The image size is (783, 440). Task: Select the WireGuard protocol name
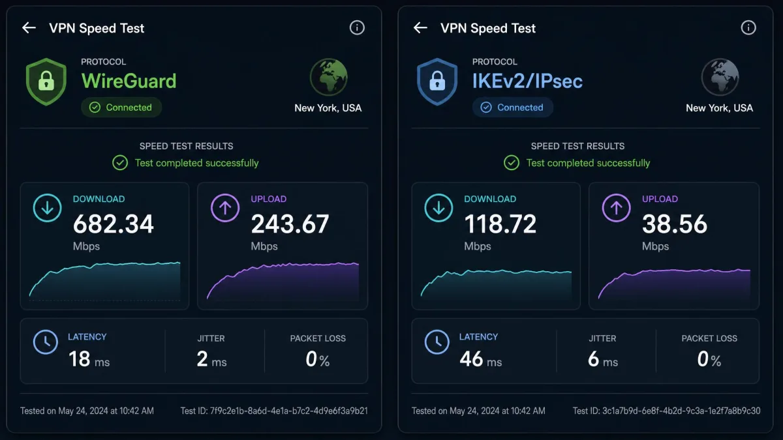(129, 81)
